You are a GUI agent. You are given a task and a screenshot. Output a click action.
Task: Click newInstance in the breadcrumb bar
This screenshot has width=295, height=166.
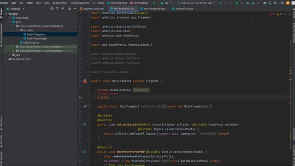139,3
